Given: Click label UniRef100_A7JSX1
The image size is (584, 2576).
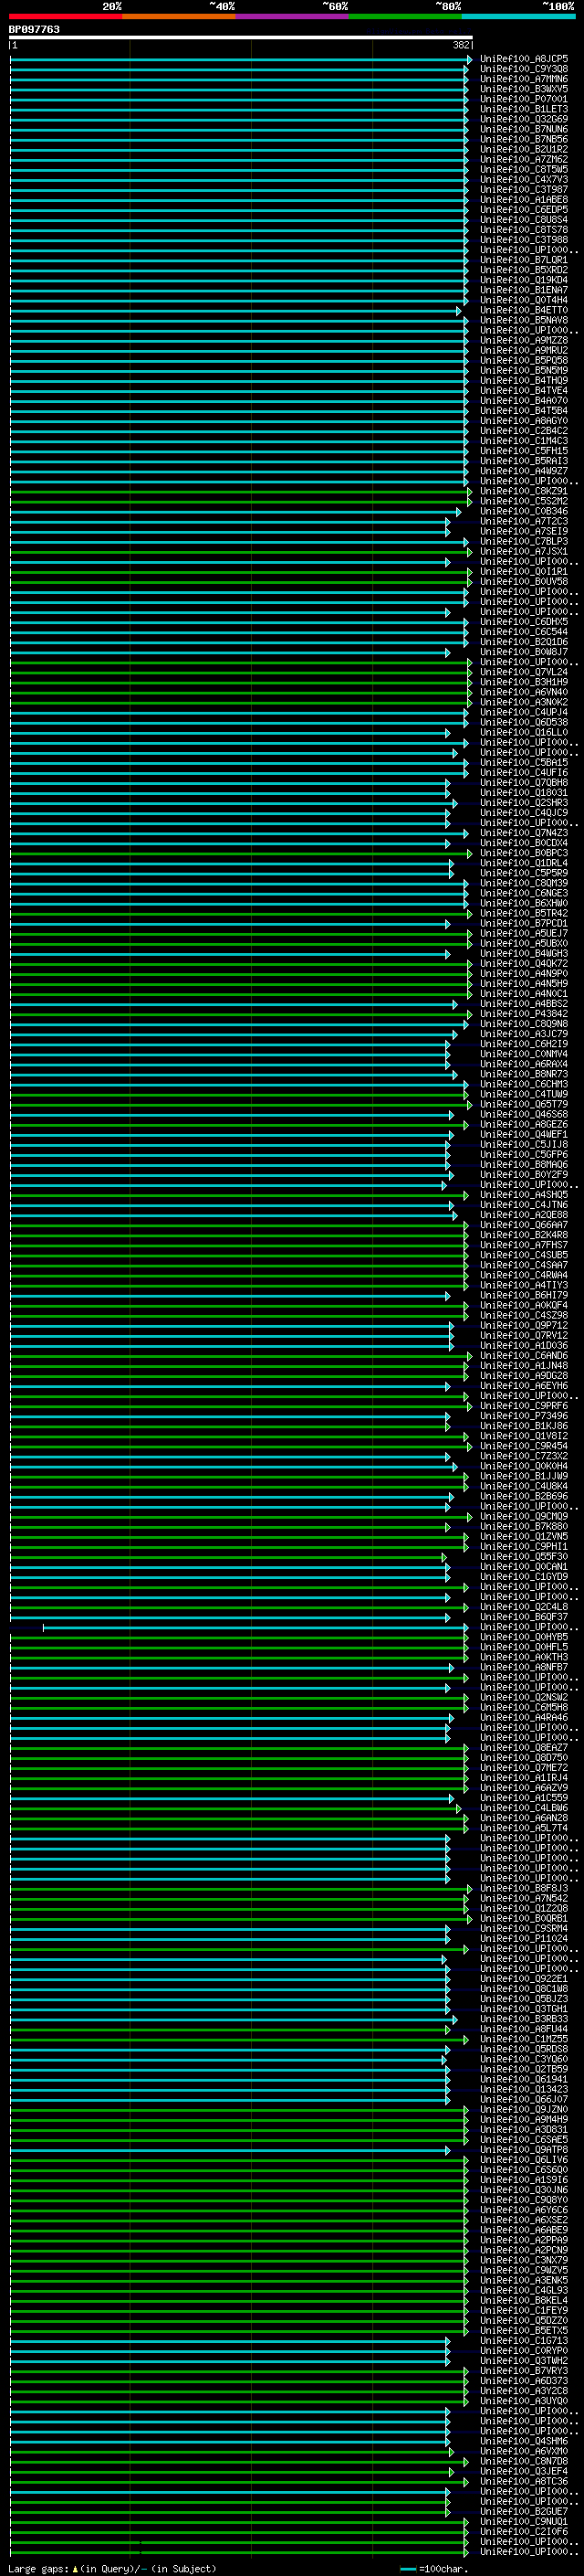Looking at the screenshot, I should pos(524,552).
